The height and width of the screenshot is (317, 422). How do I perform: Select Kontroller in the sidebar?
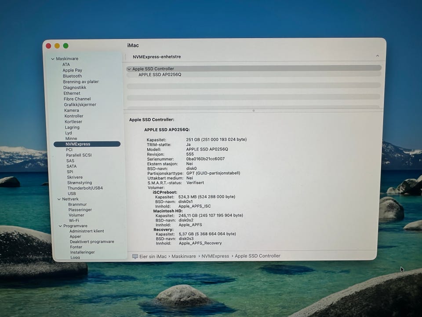[74, 116]
